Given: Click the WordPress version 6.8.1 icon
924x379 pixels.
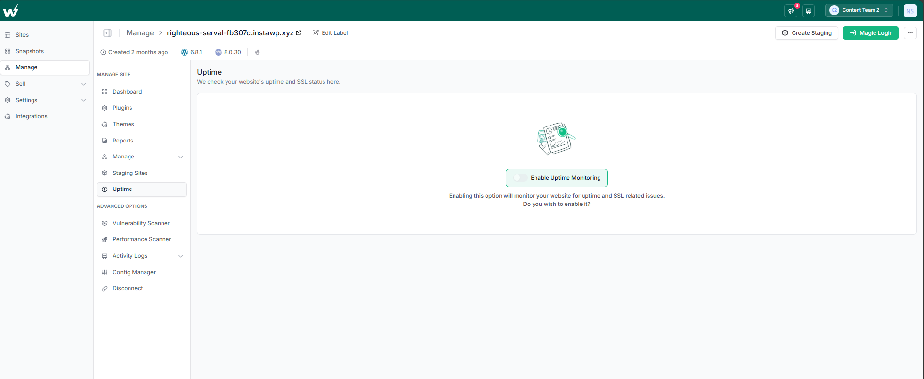Looking at the screenshot, I should coord(184,52).
